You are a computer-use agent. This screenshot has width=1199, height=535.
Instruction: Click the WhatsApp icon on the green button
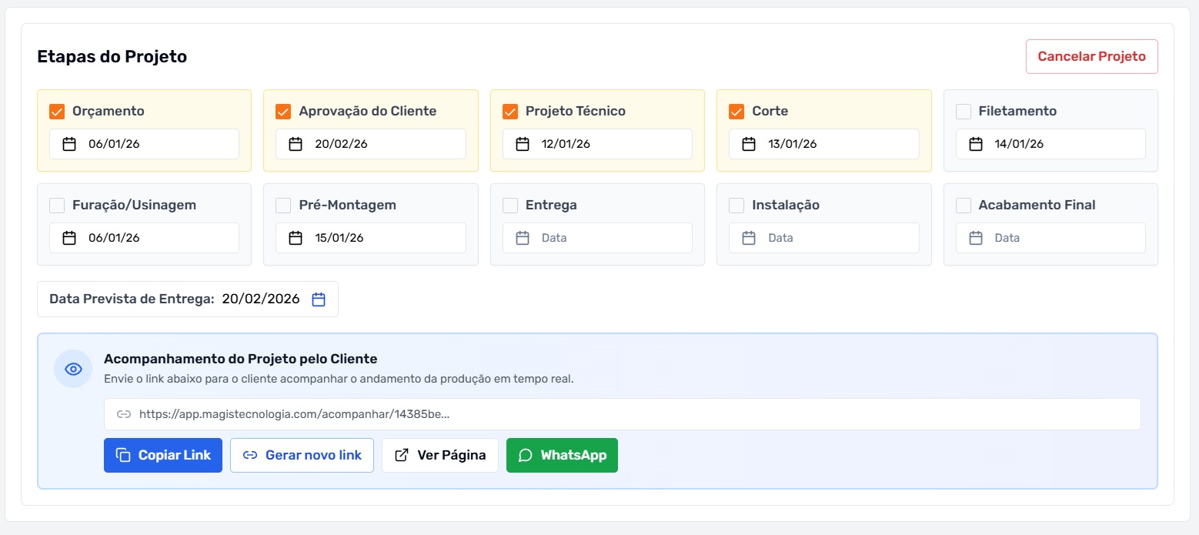point(526,455)
